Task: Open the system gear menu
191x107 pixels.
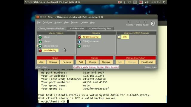Action: coord(164,2)
